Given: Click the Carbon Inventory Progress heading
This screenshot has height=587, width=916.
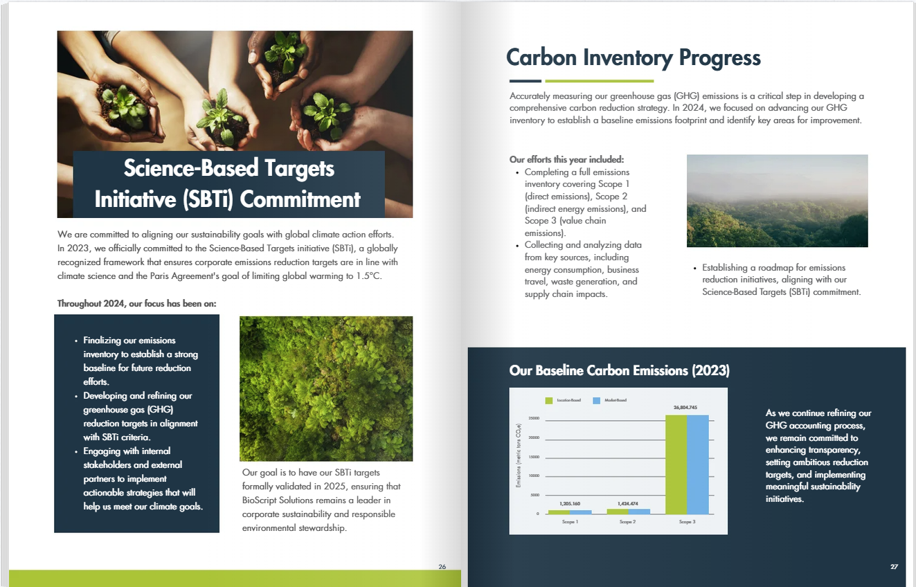Looking at the screenshot, I should coord(634,57).
